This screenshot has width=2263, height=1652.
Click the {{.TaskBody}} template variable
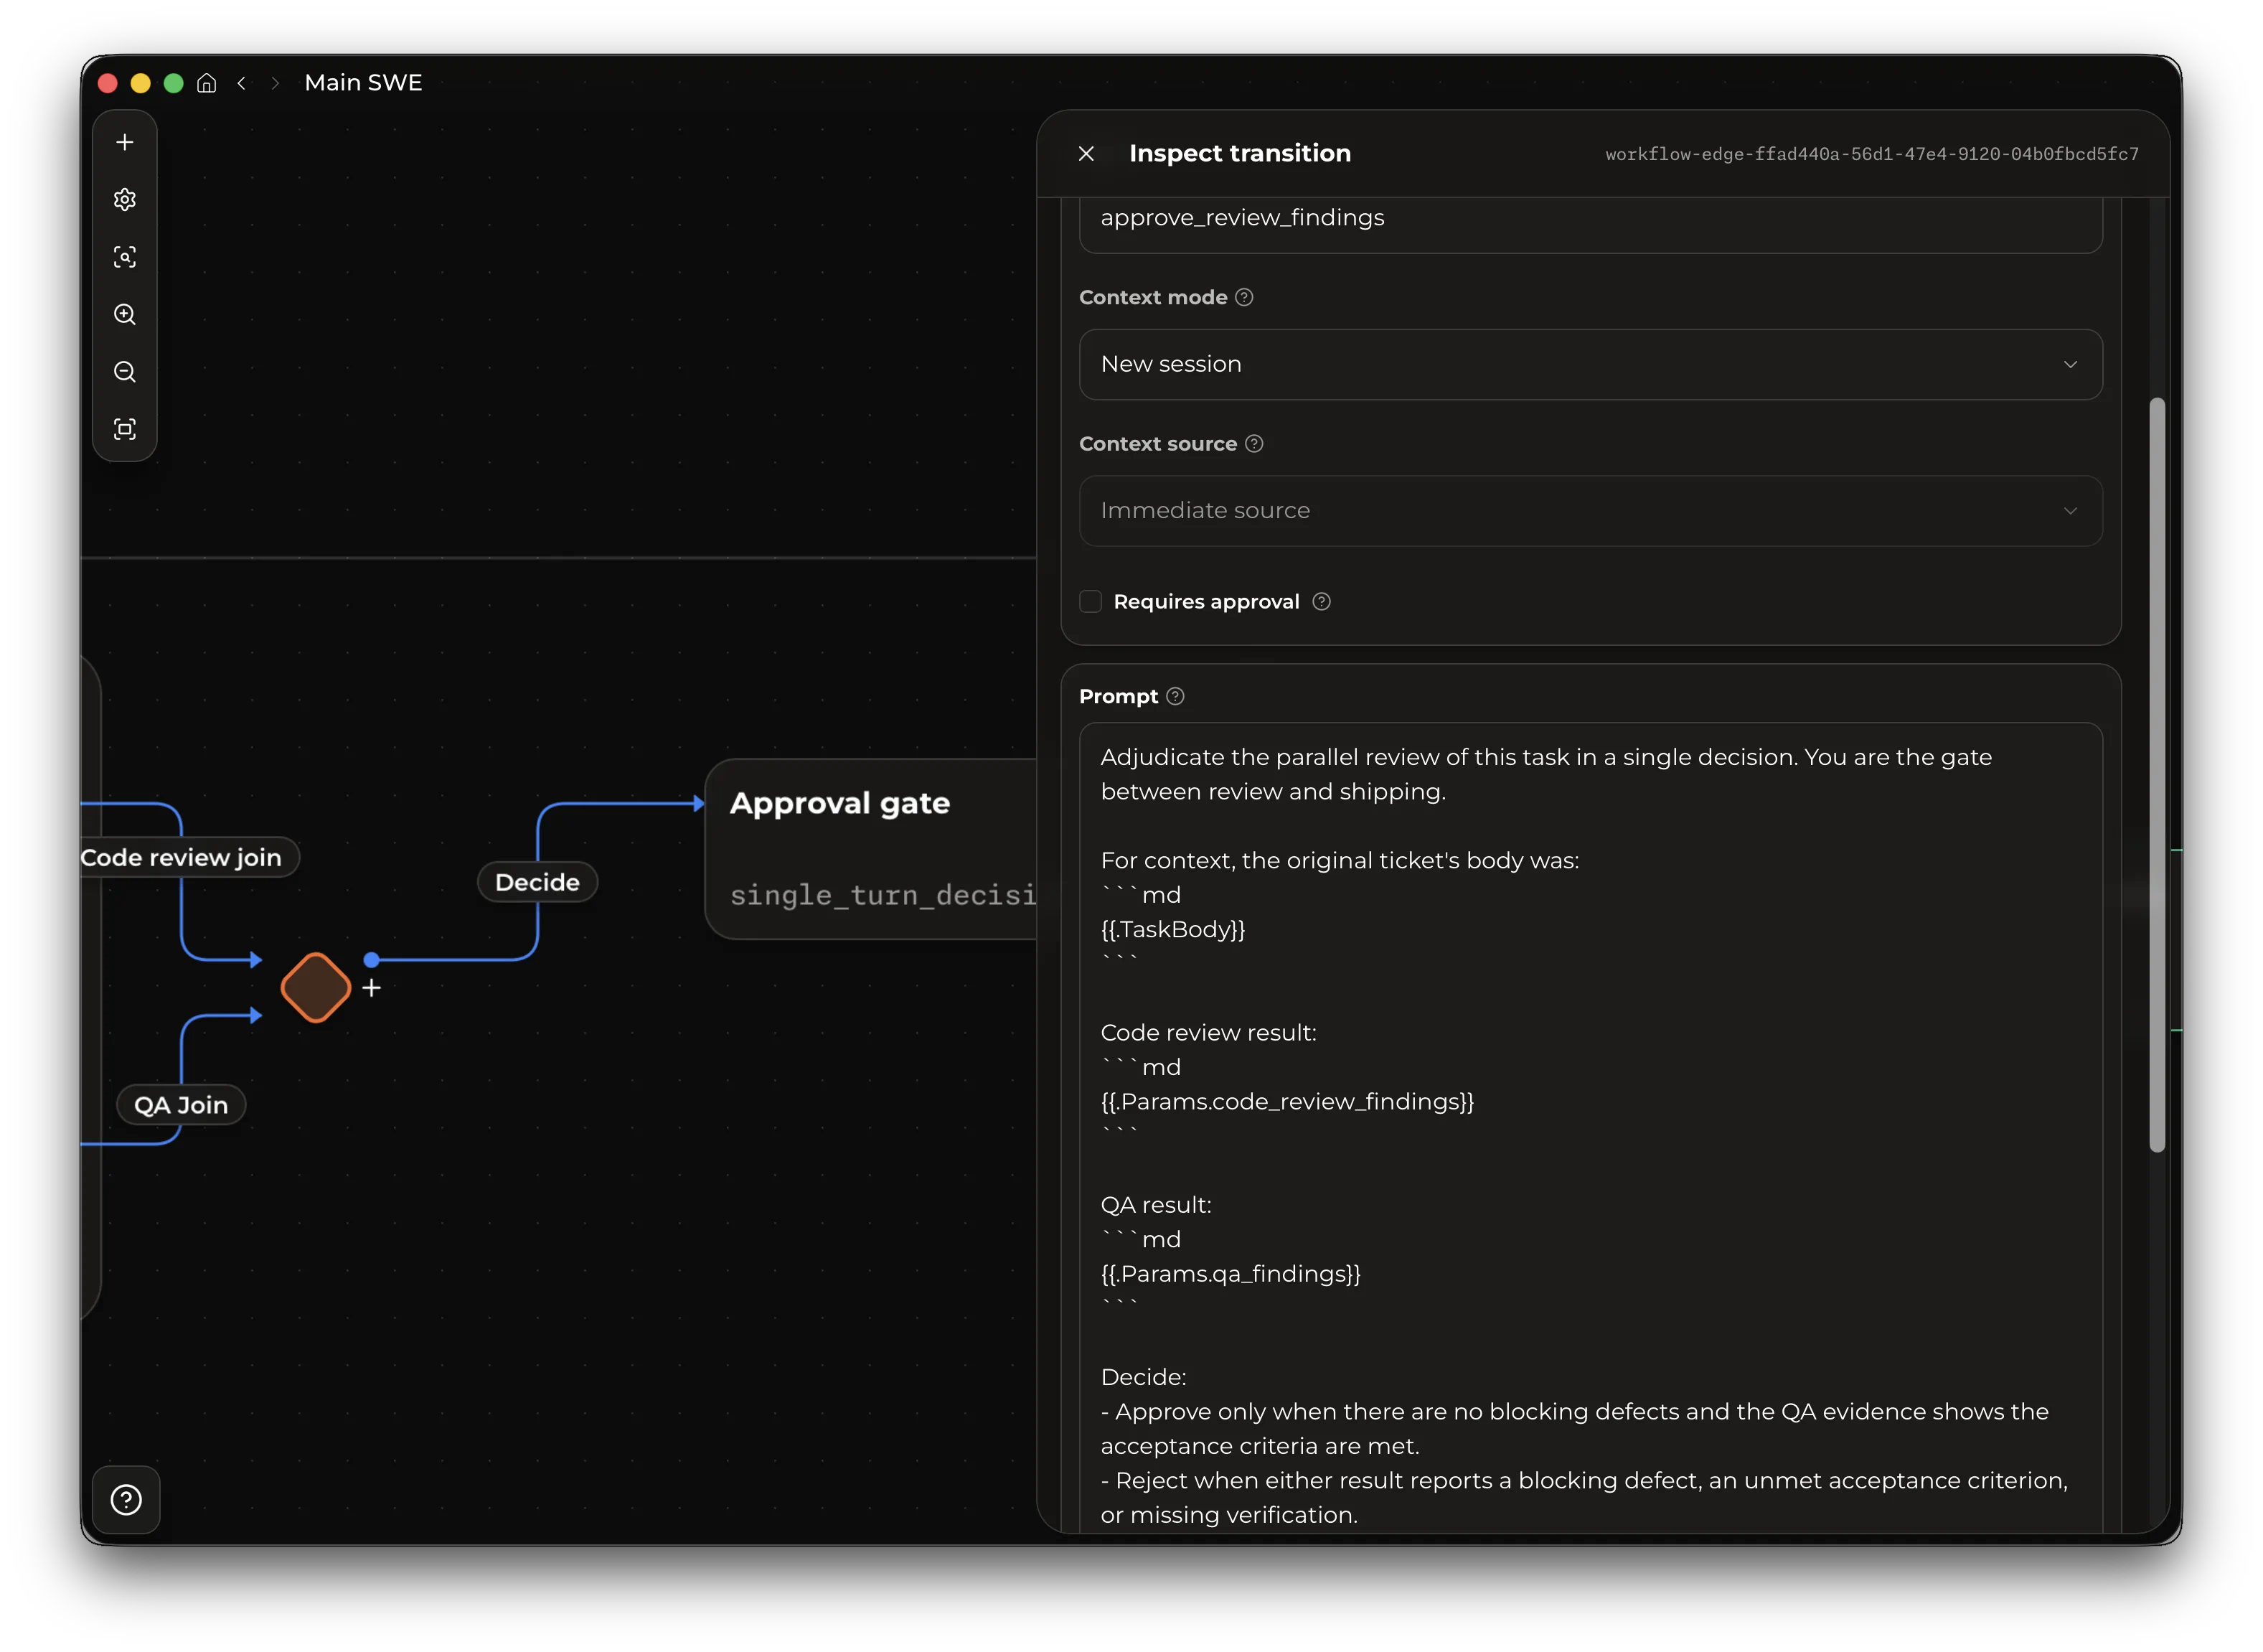click(x=1172, y=929)
